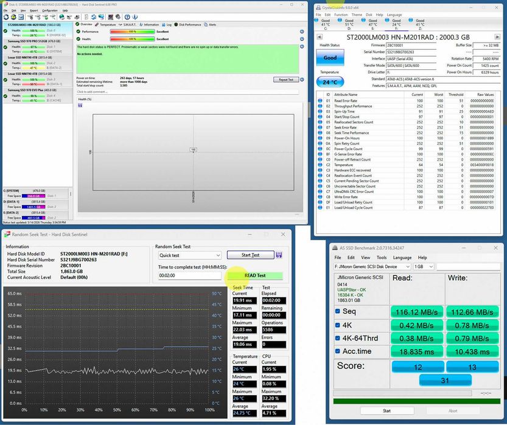Click the help icon next to Repeat Test
The height and width of the screenshot is (425, 507).
(302, 80)
